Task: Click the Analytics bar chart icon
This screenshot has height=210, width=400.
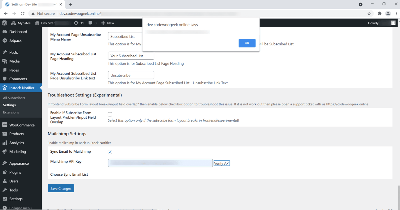Action: [4, 143]
